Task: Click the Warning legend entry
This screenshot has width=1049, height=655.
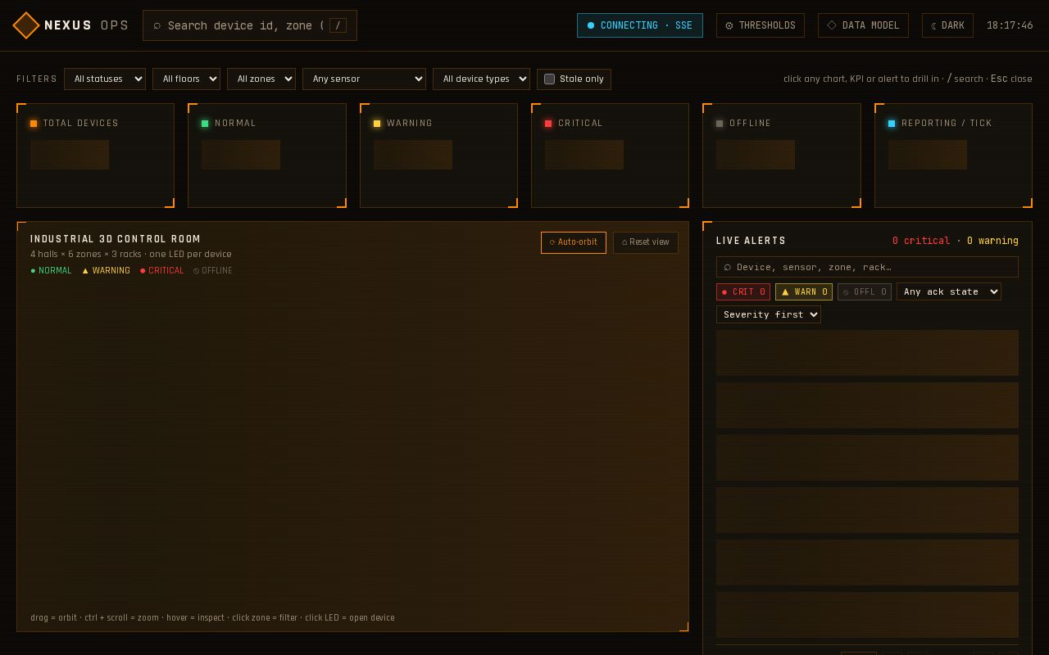Action: pos(106,271)
